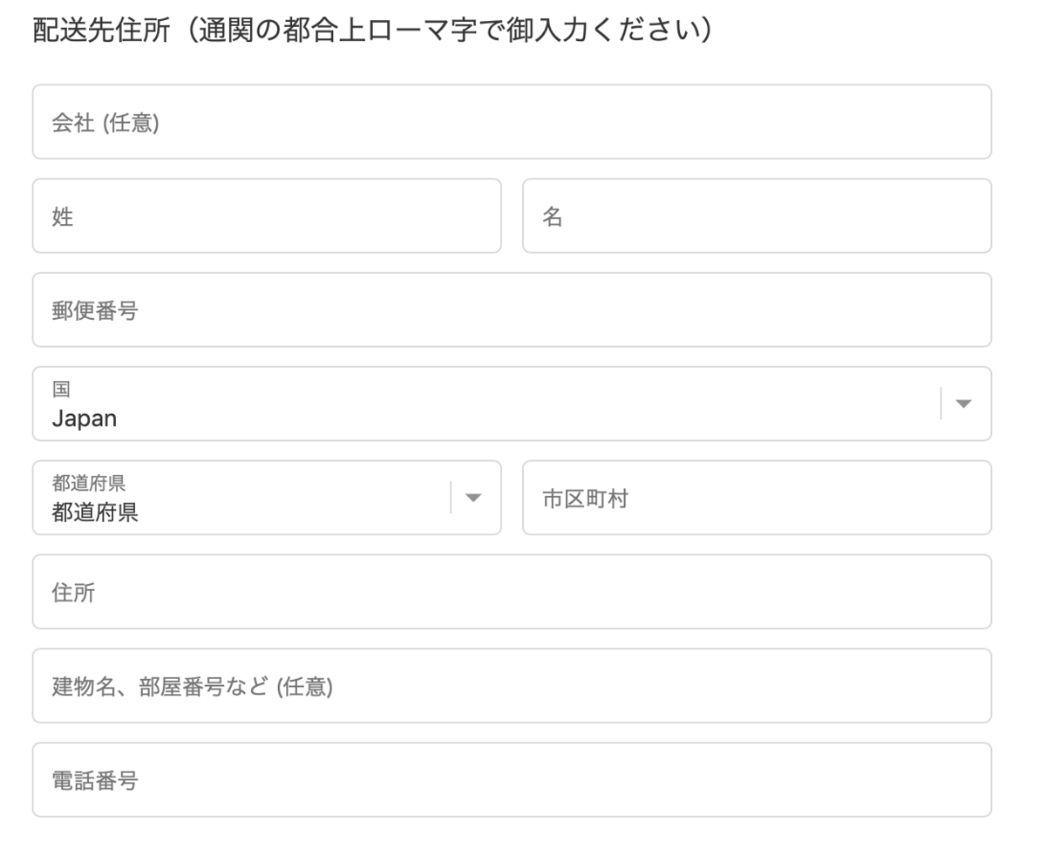Screen dimensions: 1046x856
Task: Click the 配送先住所 section heading
Action: pos(370,28)
